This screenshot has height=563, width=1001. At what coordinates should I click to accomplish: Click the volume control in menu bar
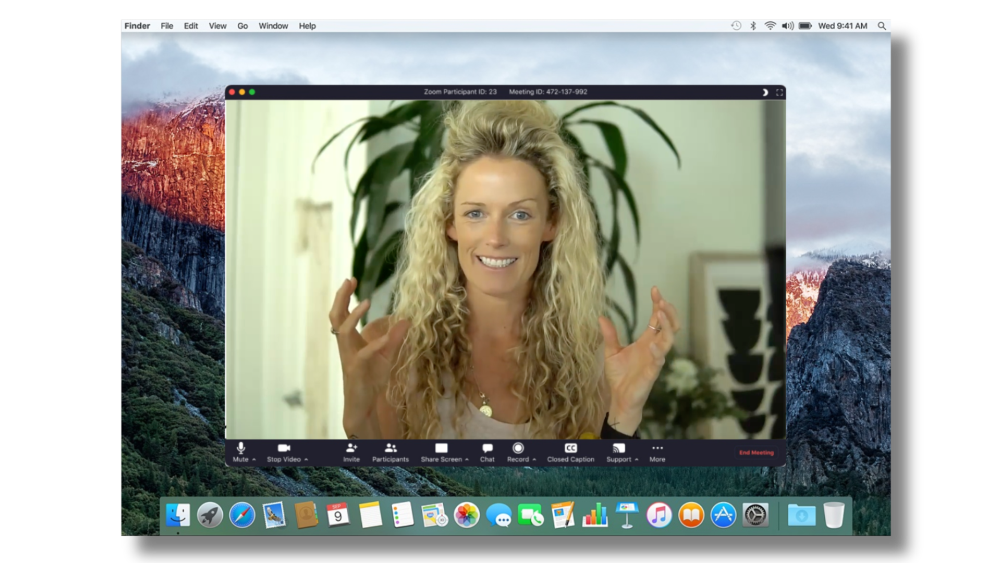(x=787, y=26)
